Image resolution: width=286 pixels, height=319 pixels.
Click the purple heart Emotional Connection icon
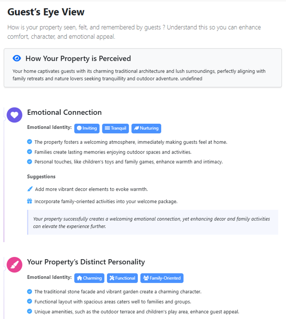(x=14, y=115)
